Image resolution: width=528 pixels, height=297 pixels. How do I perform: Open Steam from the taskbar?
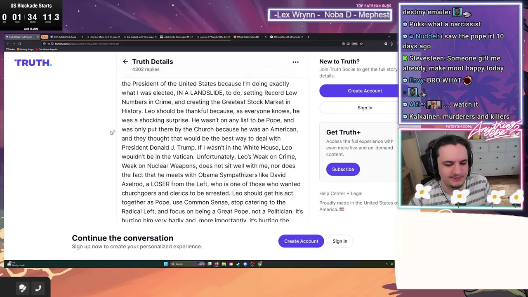pos(238,264)
